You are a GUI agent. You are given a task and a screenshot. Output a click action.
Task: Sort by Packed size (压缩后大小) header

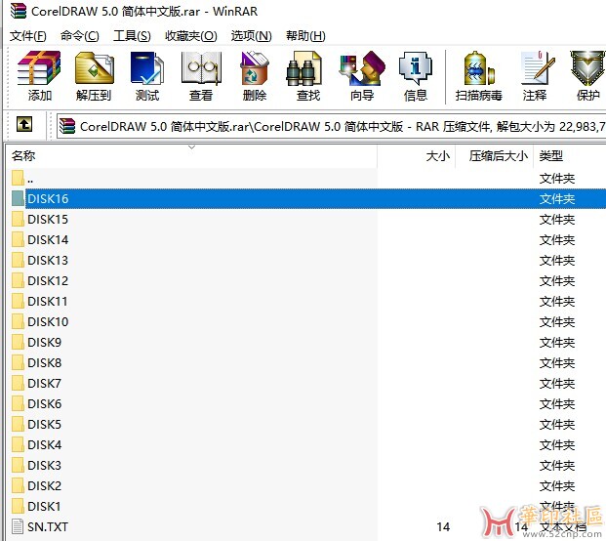tap(495, 156)
